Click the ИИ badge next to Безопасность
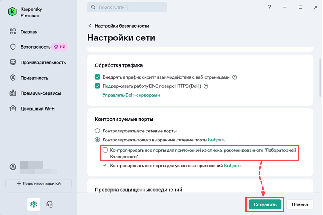The width and height of the screenshot is (323, 215). [x=60, y=47]
